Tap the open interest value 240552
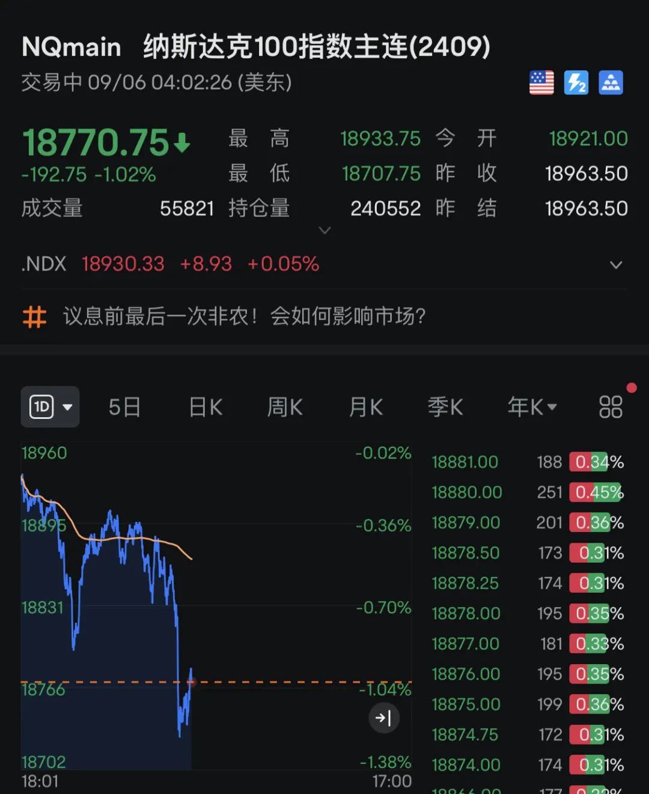 [x=386, y=209]
